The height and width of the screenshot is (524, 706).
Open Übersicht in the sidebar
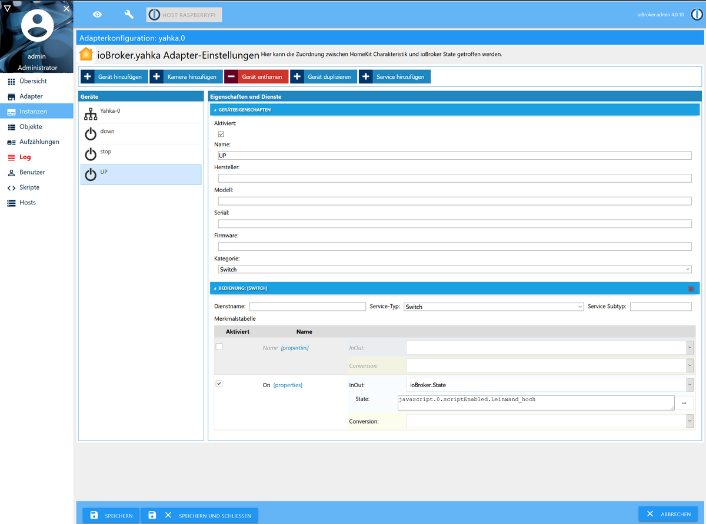click(36, 81)
